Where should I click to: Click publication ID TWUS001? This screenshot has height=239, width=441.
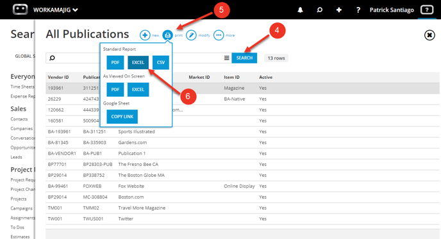tap(93, 218)
